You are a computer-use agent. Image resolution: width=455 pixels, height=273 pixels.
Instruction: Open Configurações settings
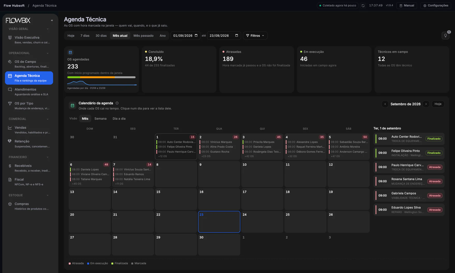pyautogui.click(x=436, y=5)
